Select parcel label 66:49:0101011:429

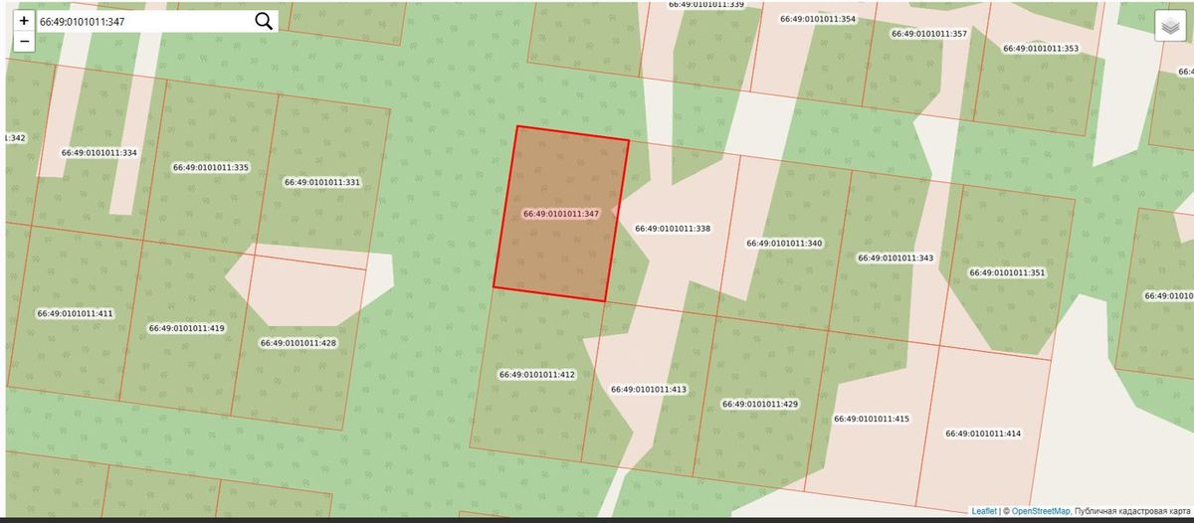pyautogui.click(x=760, y=405)
